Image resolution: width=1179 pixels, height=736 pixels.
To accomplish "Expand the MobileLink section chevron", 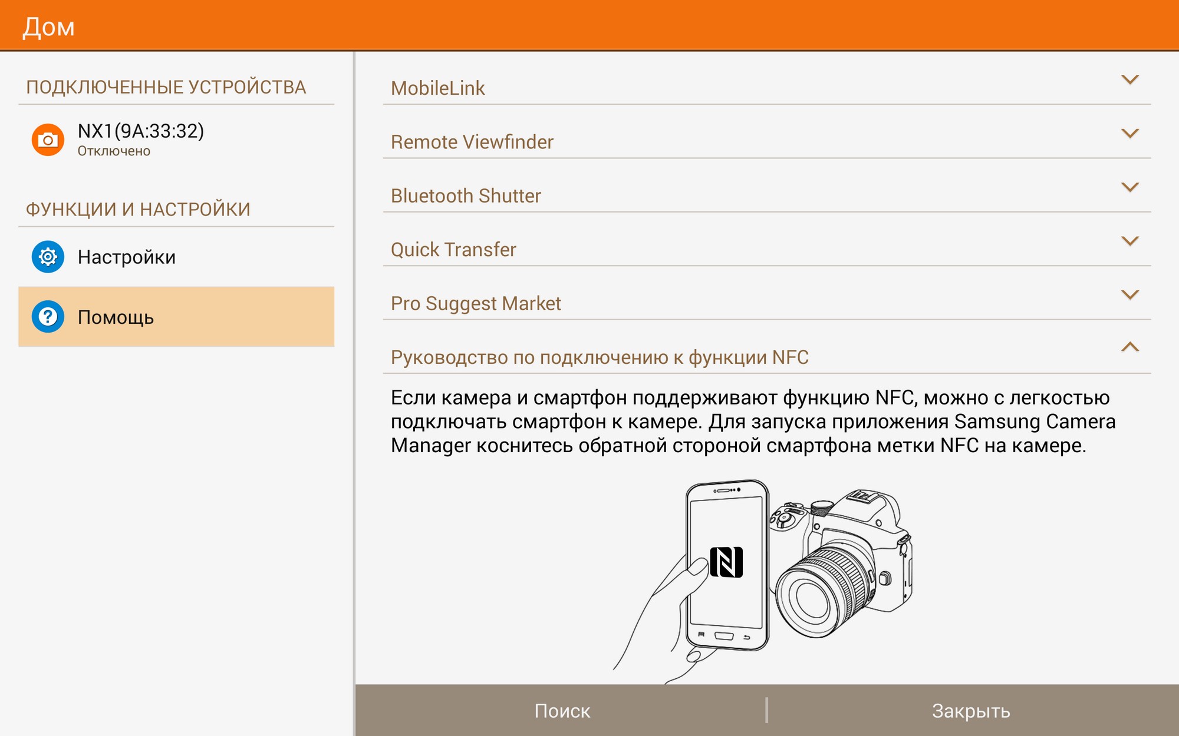I will [x=1129, y=79].
